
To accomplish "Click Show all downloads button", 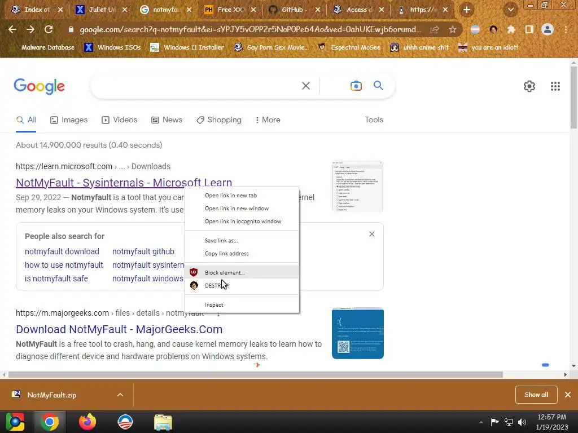I will tap(536, 395).
